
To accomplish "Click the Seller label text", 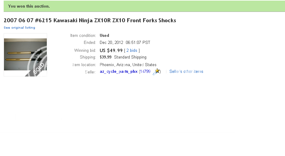I will point(91,72).
